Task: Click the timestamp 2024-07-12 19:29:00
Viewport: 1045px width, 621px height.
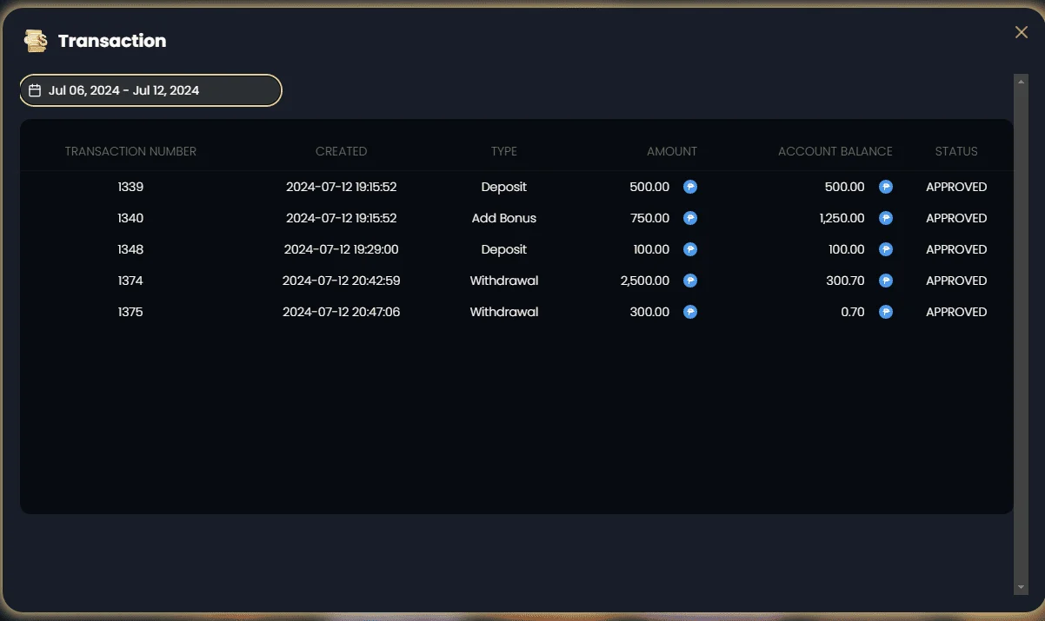Action: click(341, 249)
